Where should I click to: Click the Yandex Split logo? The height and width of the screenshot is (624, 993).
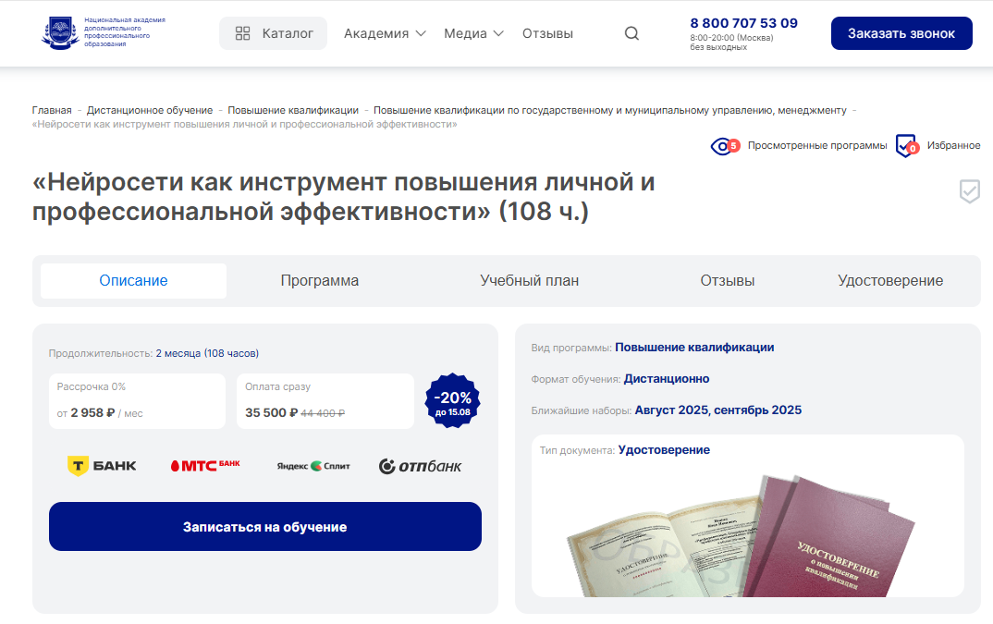pos(313,466)
